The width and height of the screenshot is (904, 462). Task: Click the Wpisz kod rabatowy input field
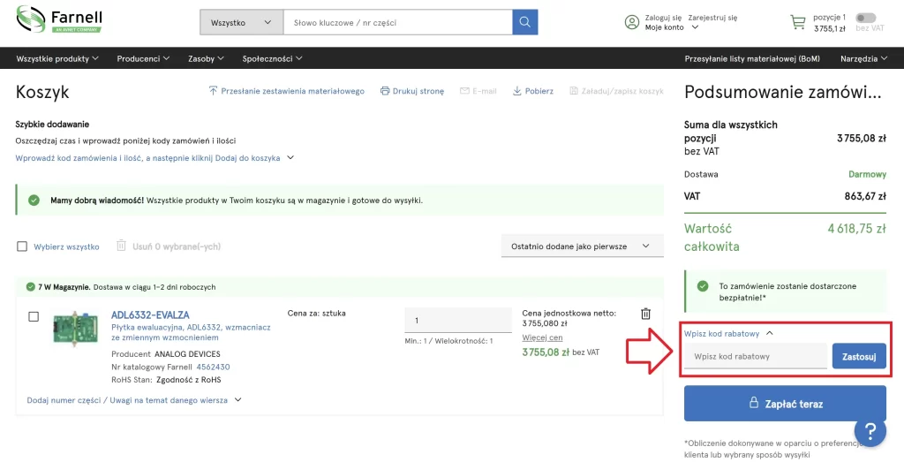tap(756, 357)
